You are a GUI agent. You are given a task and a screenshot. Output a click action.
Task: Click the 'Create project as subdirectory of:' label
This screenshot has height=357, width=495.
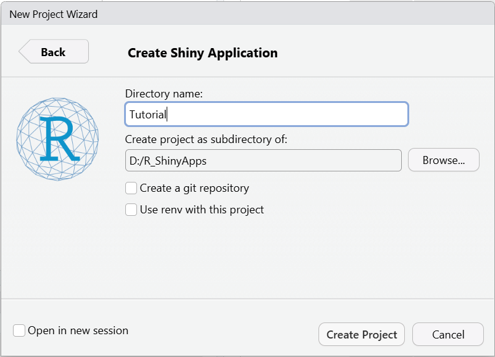point(206,139)
